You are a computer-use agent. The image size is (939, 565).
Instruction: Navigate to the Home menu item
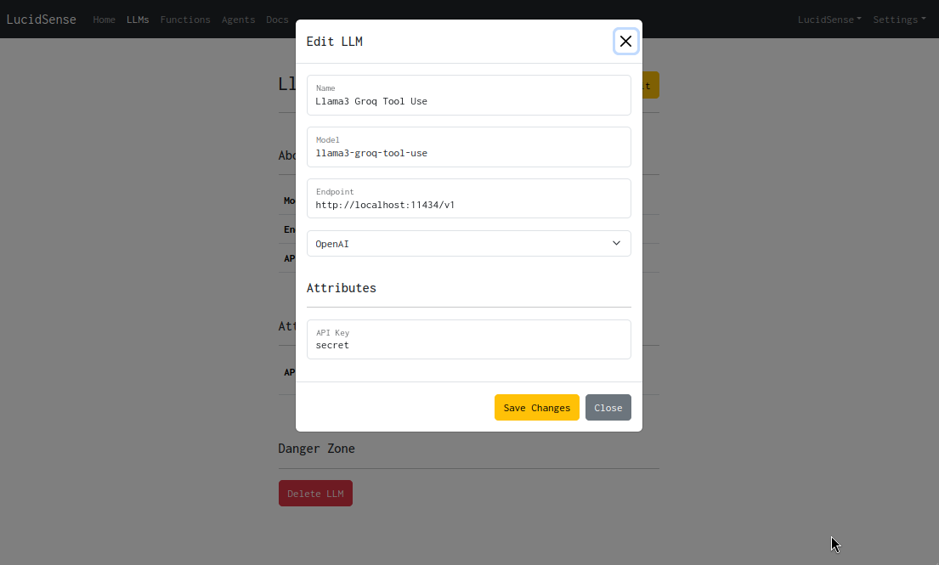click(104, 20)
